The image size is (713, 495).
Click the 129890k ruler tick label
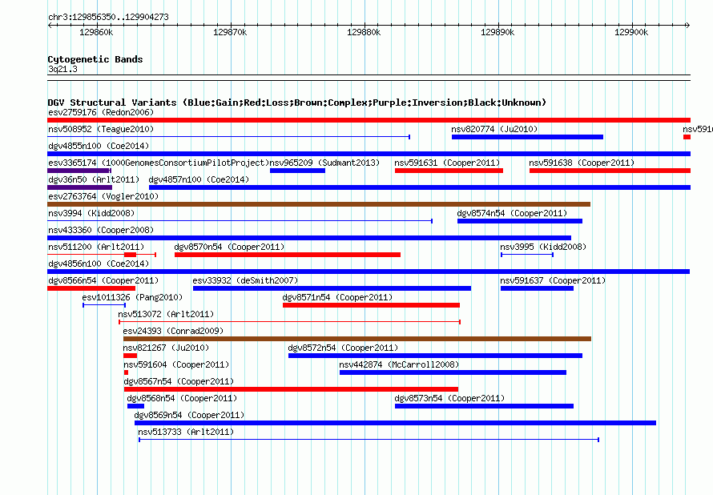(x=497, y=32)
